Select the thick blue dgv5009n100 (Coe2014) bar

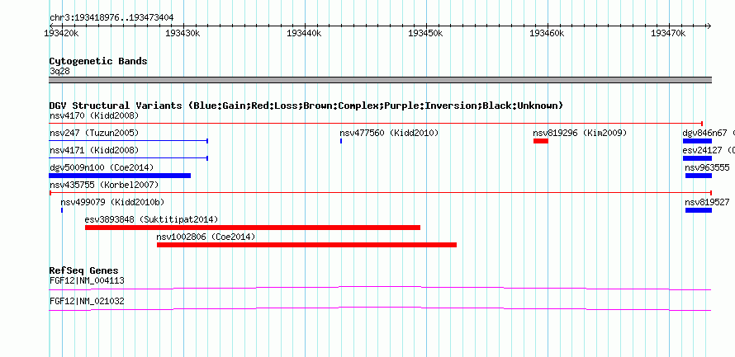120,176
